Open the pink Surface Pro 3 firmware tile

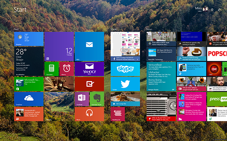(191, 106)
